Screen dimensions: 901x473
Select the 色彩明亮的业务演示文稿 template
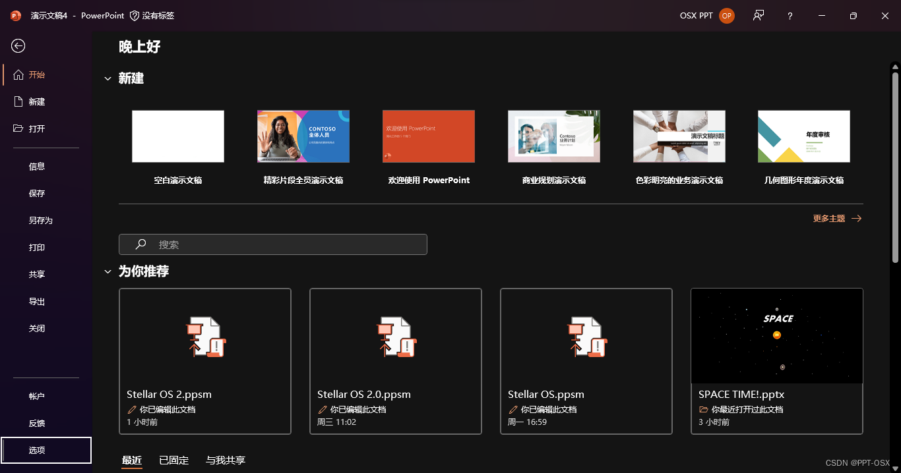679,136
